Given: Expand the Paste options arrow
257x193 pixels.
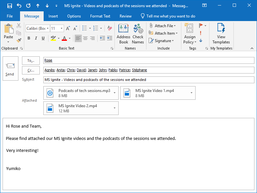Looking at the screenshot, I should [8, 42].
